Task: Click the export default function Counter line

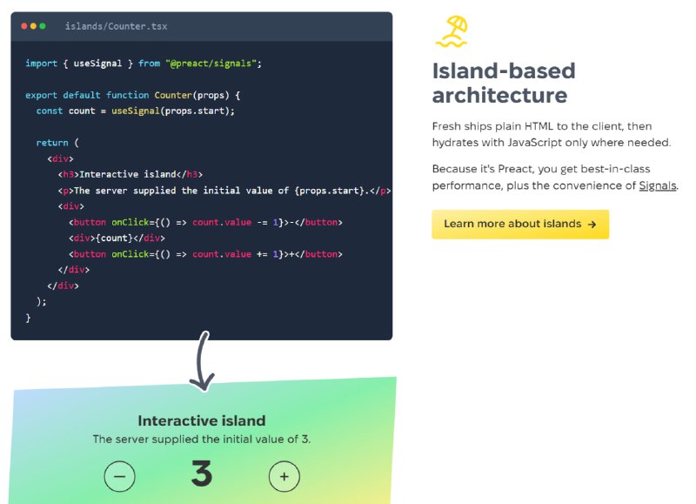Action: tap(133, 95)
